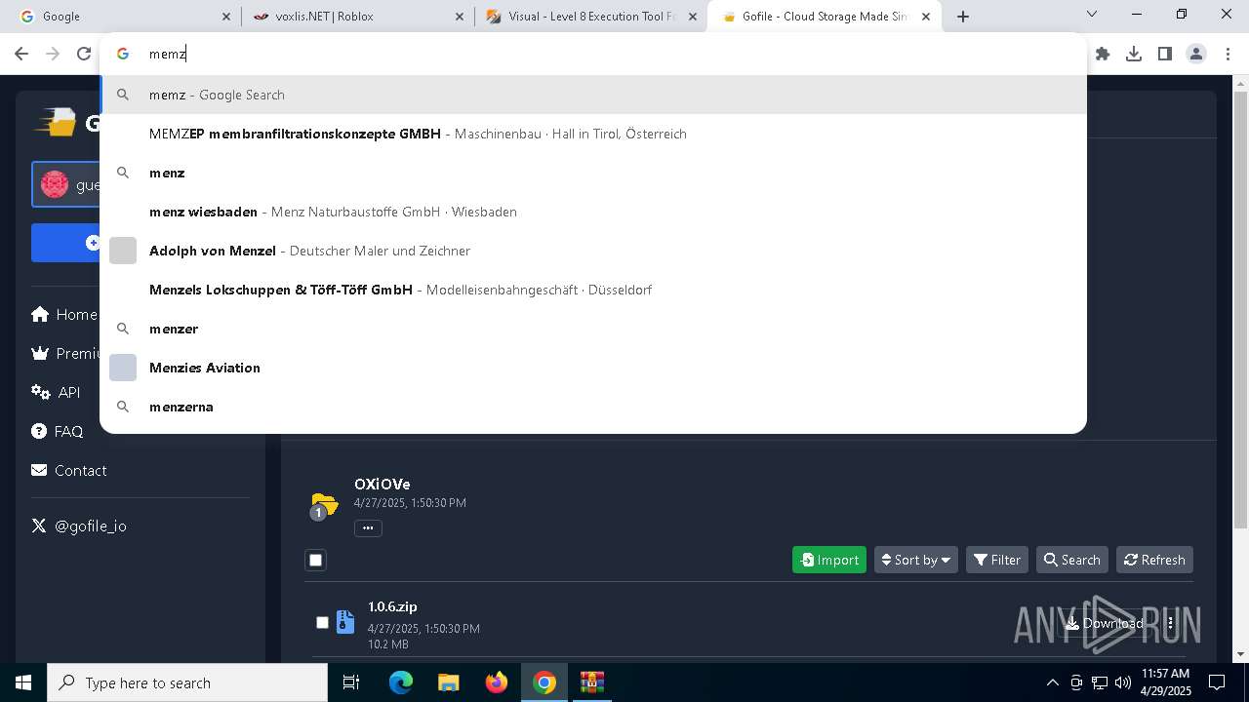Close the Visual Level 8 Execution Tool tab
Image resolution: width=1249 pixels, height=702 pixels.
click(x=692, y=17)
